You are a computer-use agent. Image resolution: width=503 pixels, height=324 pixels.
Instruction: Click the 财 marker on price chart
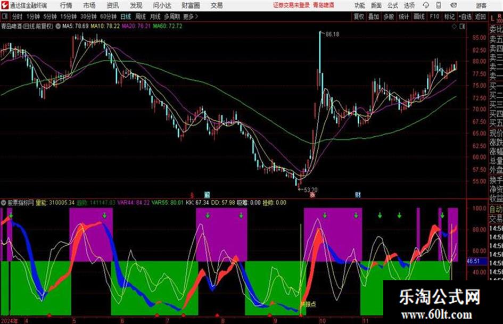click(358, 195)
